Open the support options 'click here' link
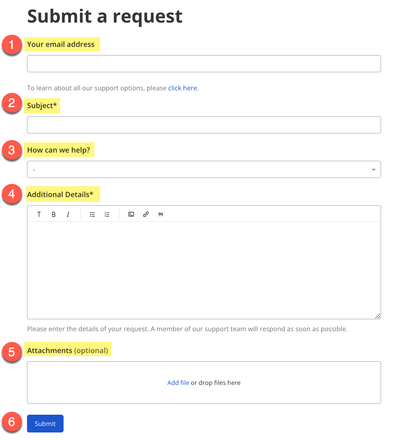Viewport: 393px width, 440px height. point(182,88)
